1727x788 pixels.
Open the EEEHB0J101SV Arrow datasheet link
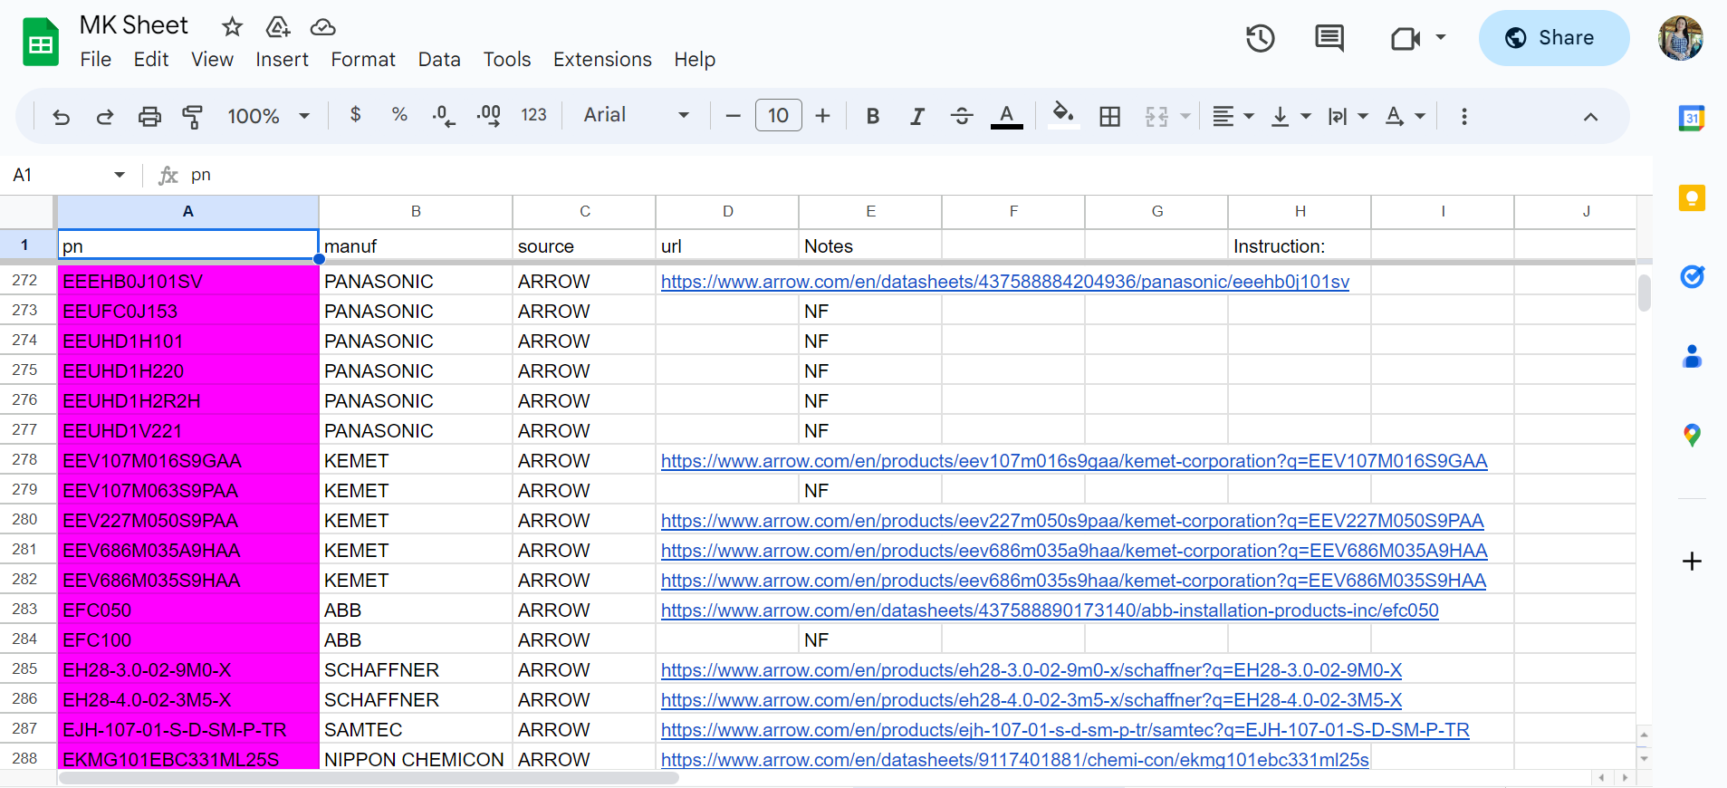[1005, 282]
